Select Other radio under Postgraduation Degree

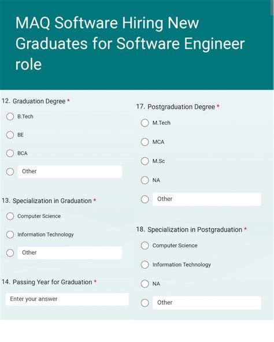[x=145, y=199]
